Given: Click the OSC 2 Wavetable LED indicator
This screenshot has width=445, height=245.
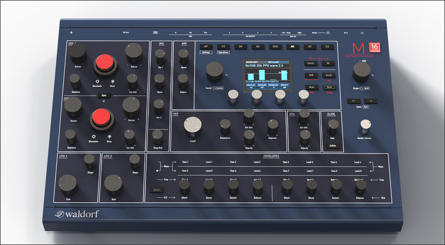Looking at the screenshot, I should point(94,137).
